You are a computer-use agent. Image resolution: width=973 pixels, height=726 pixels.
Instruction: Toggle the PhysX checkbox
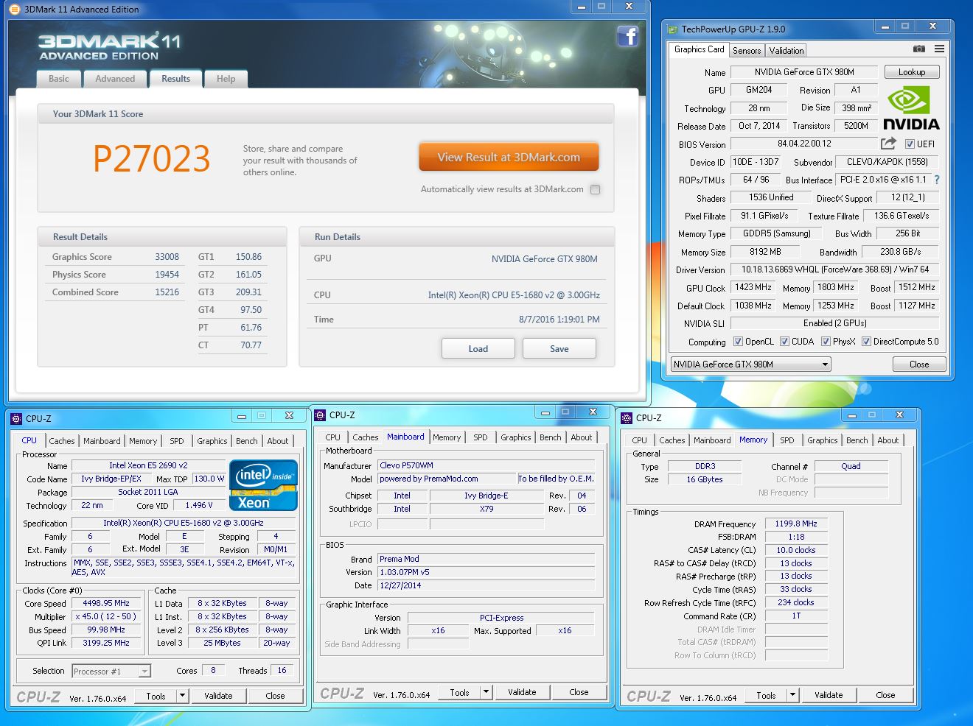[x=826, y=342]
